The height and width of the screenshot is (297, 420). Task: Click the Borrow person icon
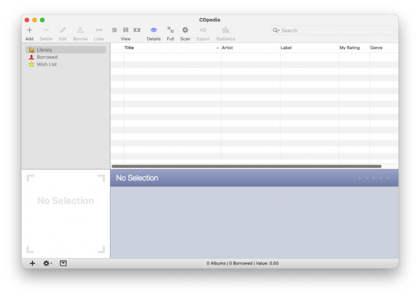pyautogui.click(x=80, y=30)
